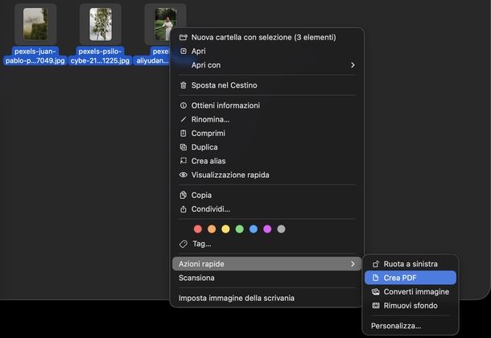Apply the green tag color
The height and width of the screenshot is (338, 491).
point(240,229)
